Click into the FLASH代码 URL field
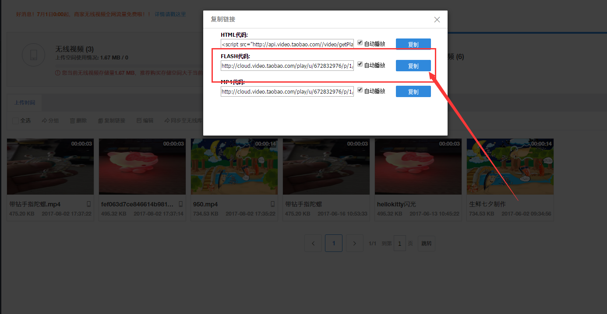Image resolution: width=607 pixels, height=314 pixels. pyautogui.click(x=287, y=66)
